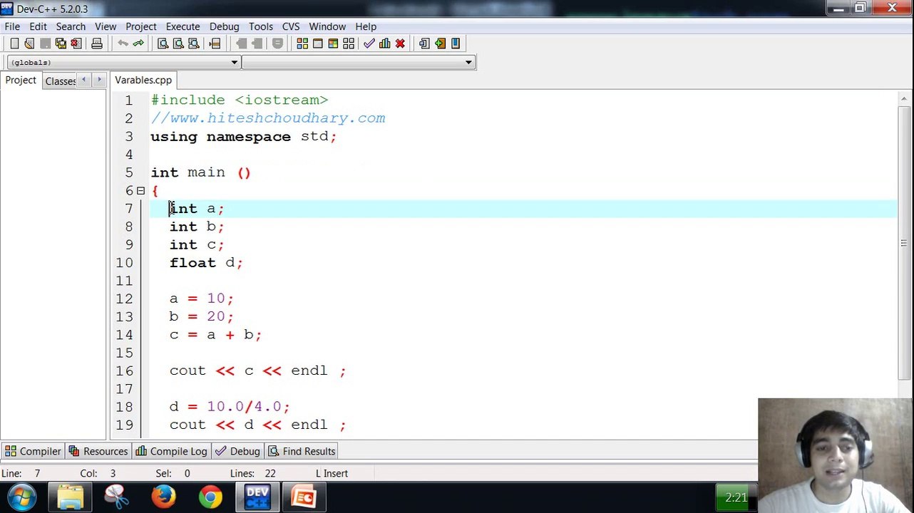Viewport: 914px width, 513px height.
Task: Click the scrollbar up arrow
Action: pos(904,98)
